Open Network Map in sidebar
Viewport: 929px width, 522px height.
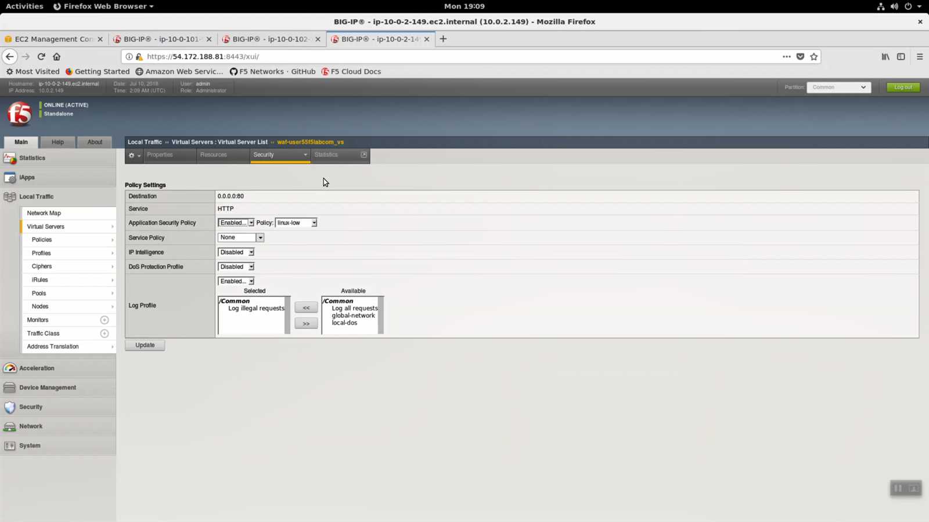point(44,213)
